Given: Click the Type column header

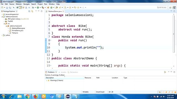Looking at the screenshot, I should click(x=128, y=78).
